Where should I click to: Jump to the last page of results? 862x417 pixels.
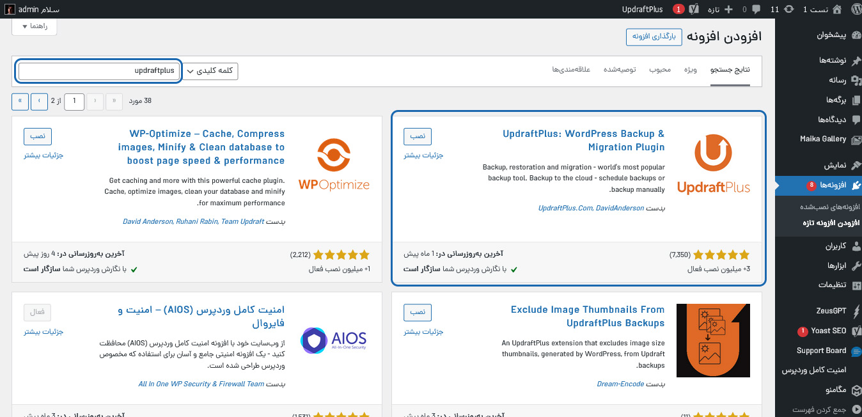pos(20,101)
